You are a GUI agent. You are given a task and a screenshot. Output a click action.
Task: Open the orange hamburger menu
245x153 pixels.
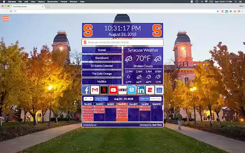coord(5,18)
